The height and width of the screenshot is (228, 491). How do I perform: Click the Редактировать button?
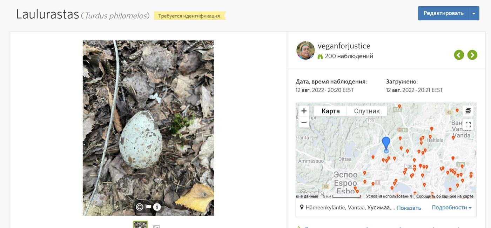click(x=443, y=13)
